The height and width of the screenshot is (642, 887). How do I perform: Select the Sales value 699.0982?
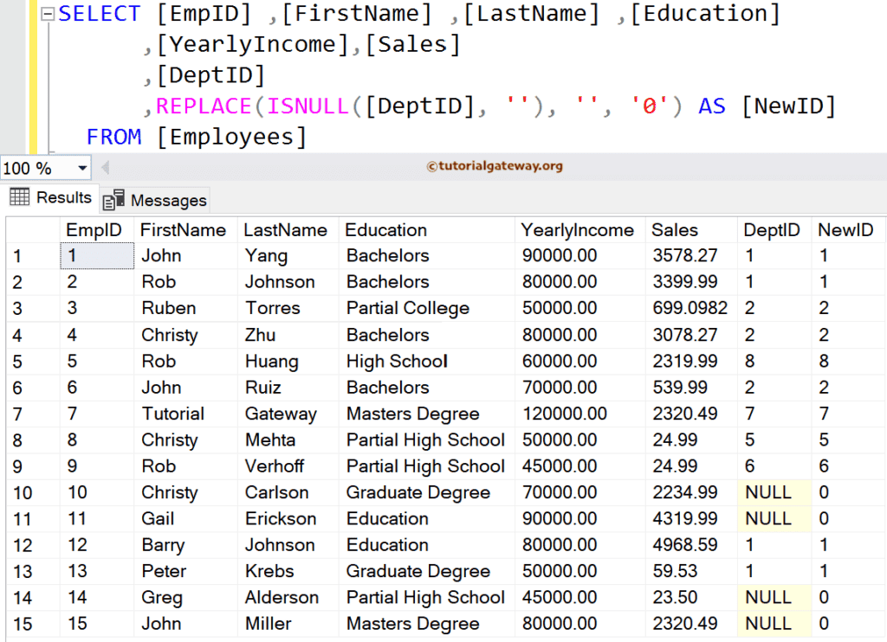pos(690,309)
